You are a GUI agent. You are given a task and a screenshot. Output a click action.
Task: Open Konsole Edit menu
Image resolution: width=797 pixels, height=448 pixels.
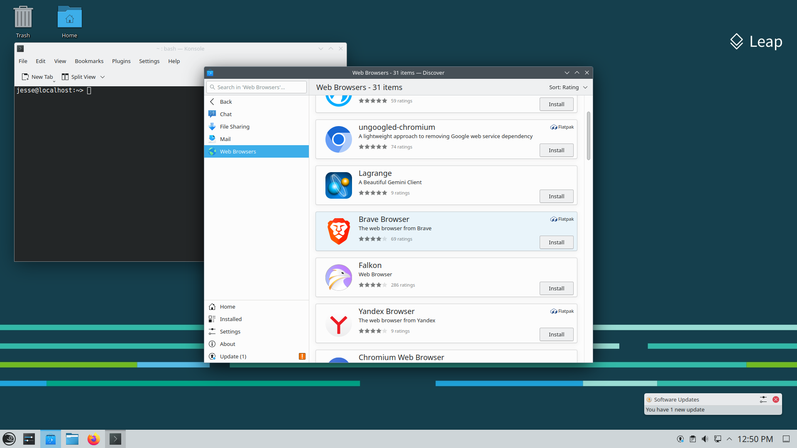point(41,61)
